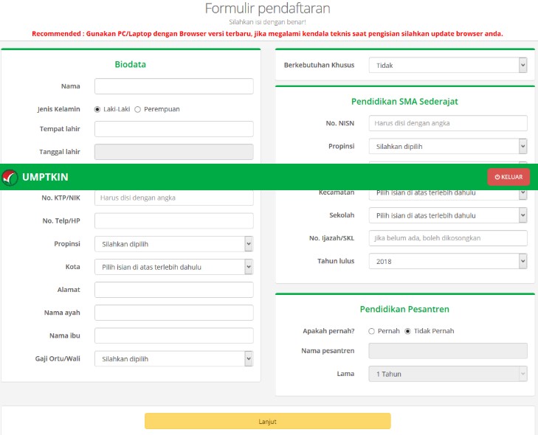Focus the Alamat input field

click(x=174, y=290)
